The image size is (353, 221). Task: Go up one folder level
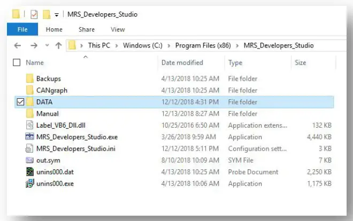coord(58,45)
